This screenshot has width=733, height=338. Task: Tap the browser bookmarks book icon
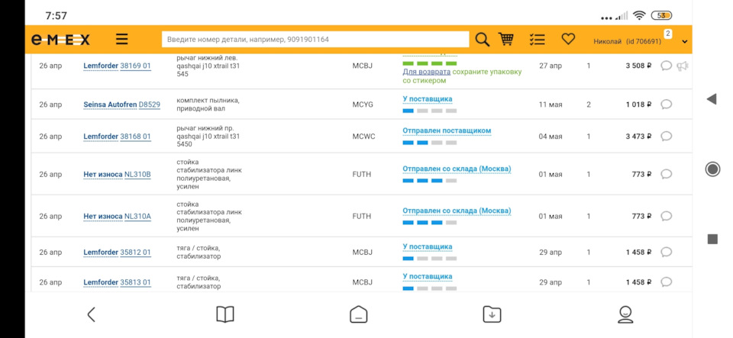[224, 314]
